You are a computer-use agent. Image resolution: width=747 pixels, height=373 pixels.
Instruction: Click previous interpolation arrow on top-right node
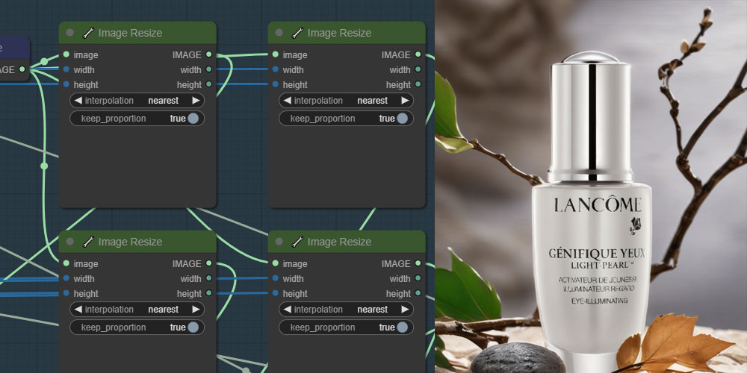[288, 101]
